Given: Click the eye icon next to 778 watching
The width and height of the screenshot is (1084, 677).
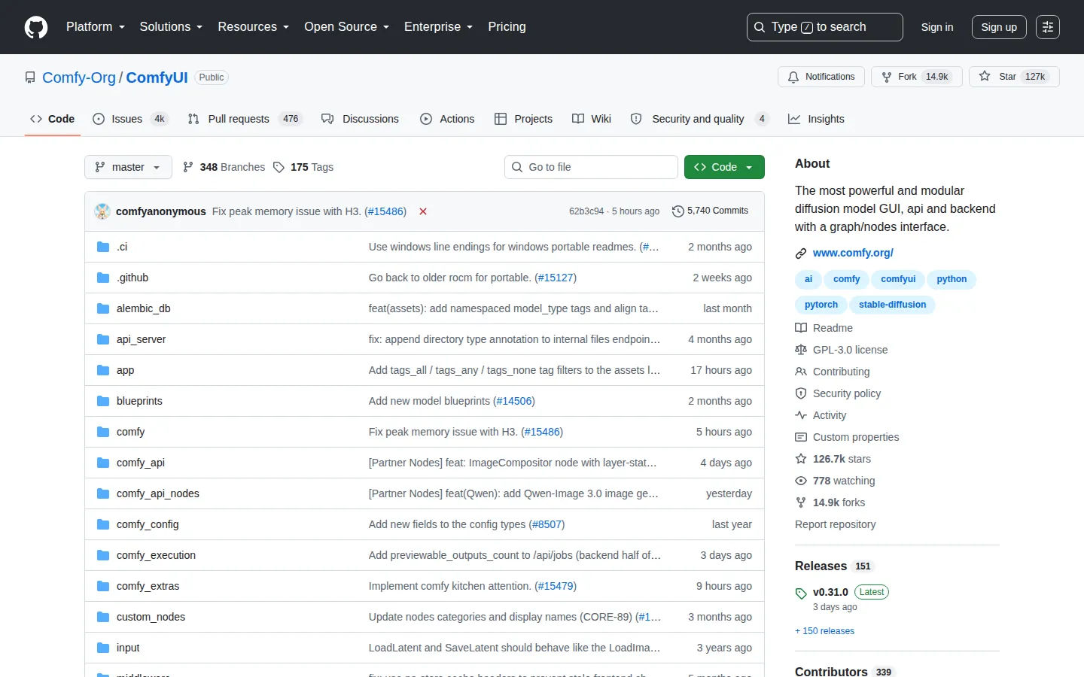Looking at the screenshot, I should point(801,481).
